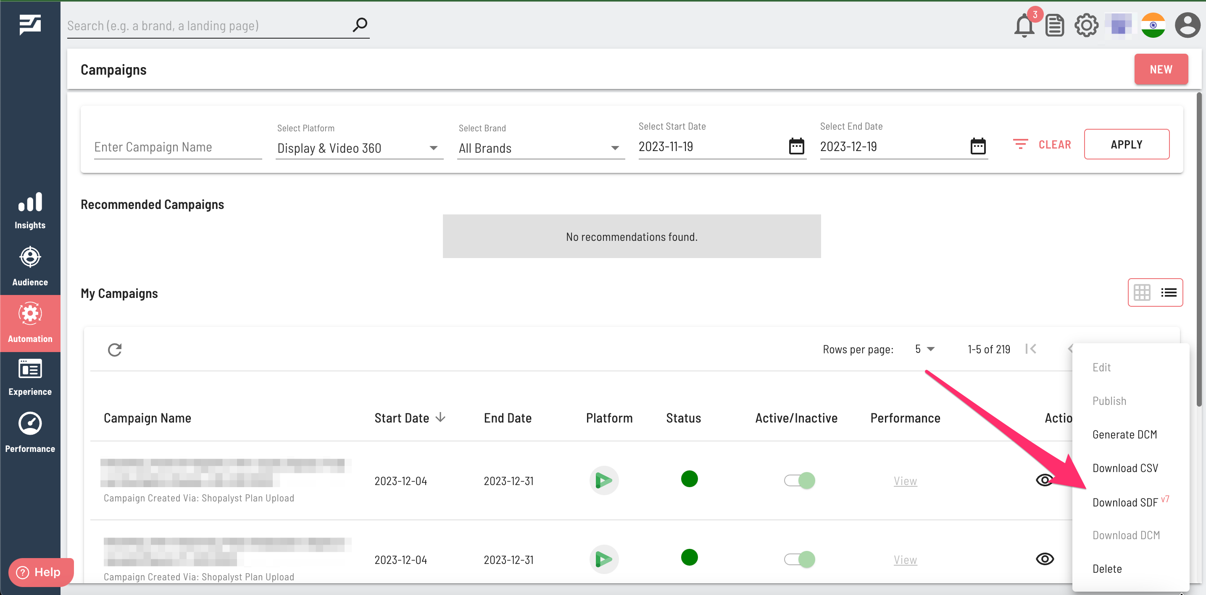Toggle first campaign active switch
This screenshot has width=1206, height=595.
[800, 480]
